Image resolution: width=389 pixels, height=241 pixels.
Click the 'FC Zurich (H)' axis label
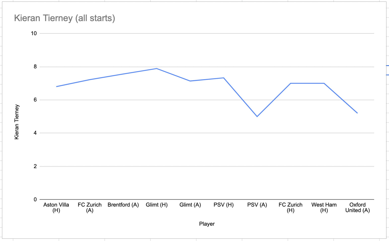pyautogui.click(x=290, y=208)
